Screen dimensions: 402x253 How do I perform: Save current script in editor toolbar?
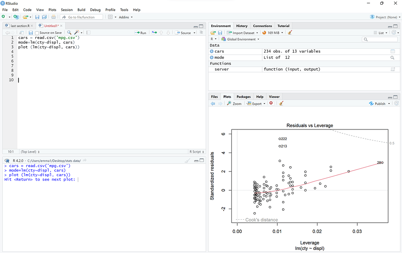click(31, 33)
